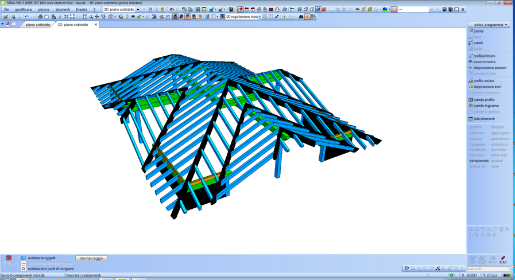The image size is (515, 280).
Task: Click the undo arrow icon
Action: pos(26,17)
